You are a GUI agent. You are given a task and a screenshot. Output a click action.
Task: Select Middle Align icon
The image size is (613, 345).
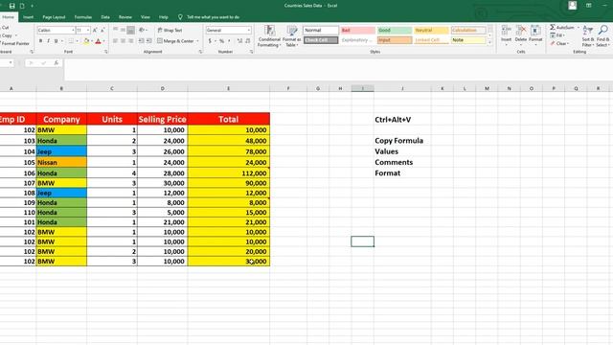tap(123, 30)
